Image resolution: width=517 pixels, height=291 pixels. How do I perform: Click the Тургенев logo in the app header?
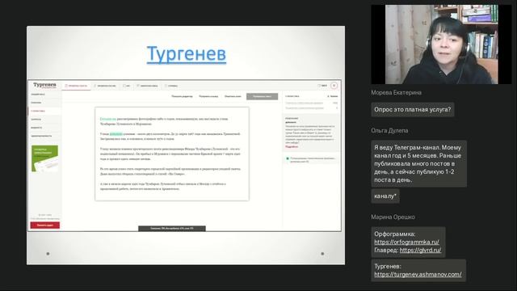coord(44,85)
